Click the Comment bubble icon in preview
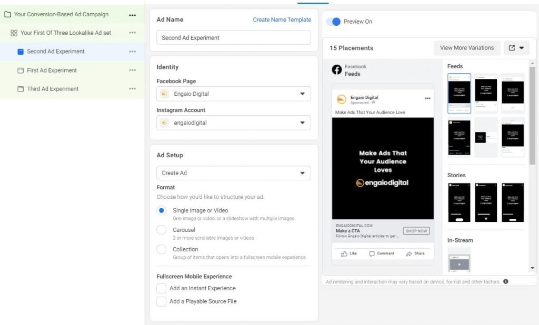The width and height of the screenshot is (539, 325). (x=372, y=253)
